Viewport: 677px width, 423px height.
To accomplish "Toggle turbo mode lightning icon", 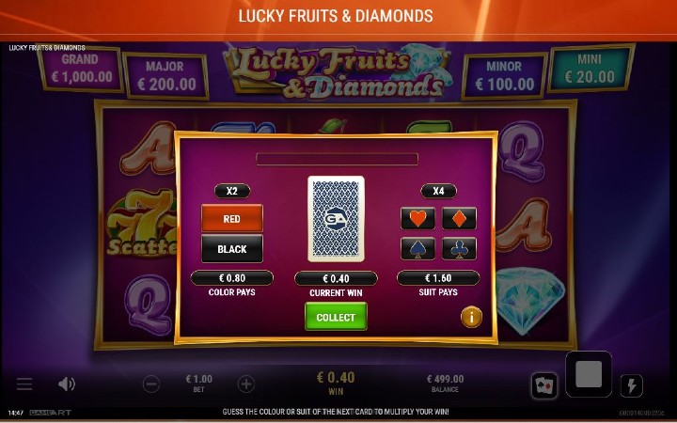I will [x=631, y=385].
